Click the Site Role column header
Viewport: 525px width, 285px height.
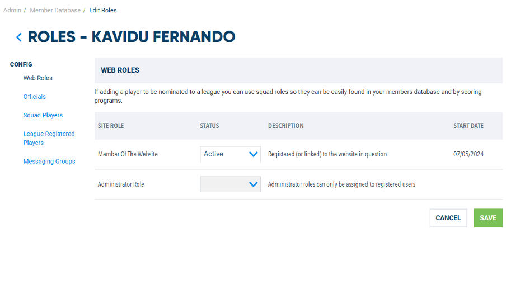(111, 126)
